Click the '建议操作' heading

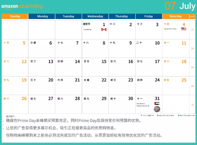coord(10,116)
